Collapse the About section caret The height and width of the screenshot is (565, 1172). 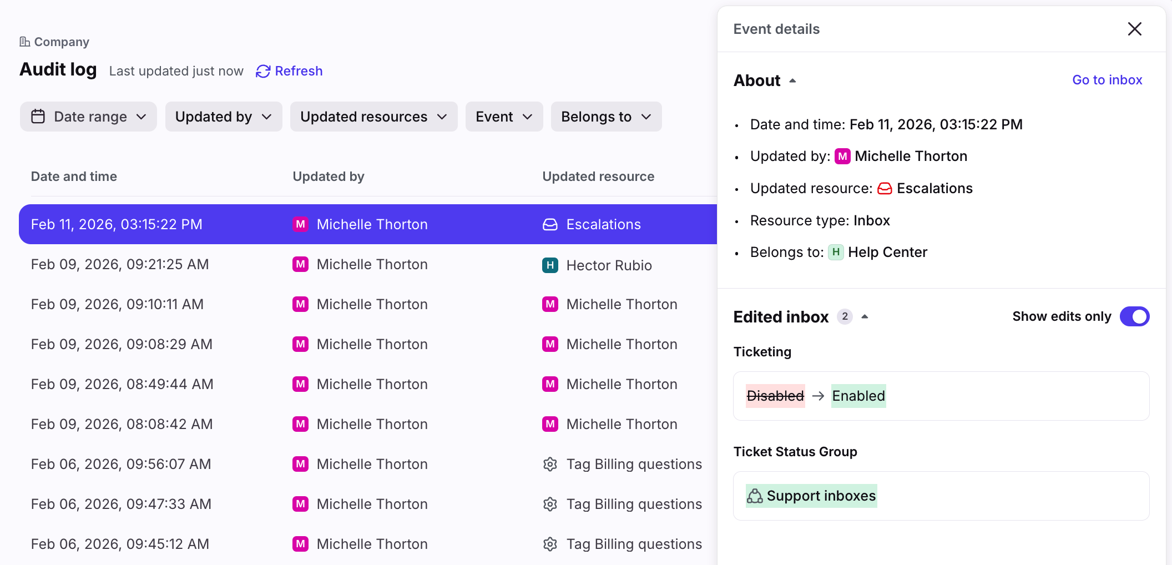click(x=793, y=81)
